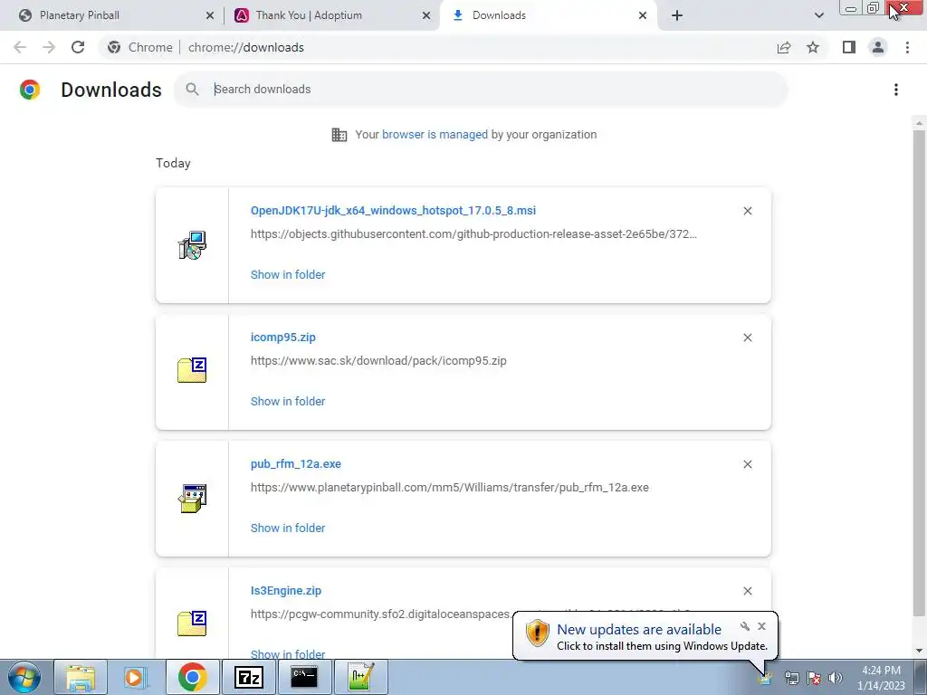Click the chrome://downloads address bar

437,47
